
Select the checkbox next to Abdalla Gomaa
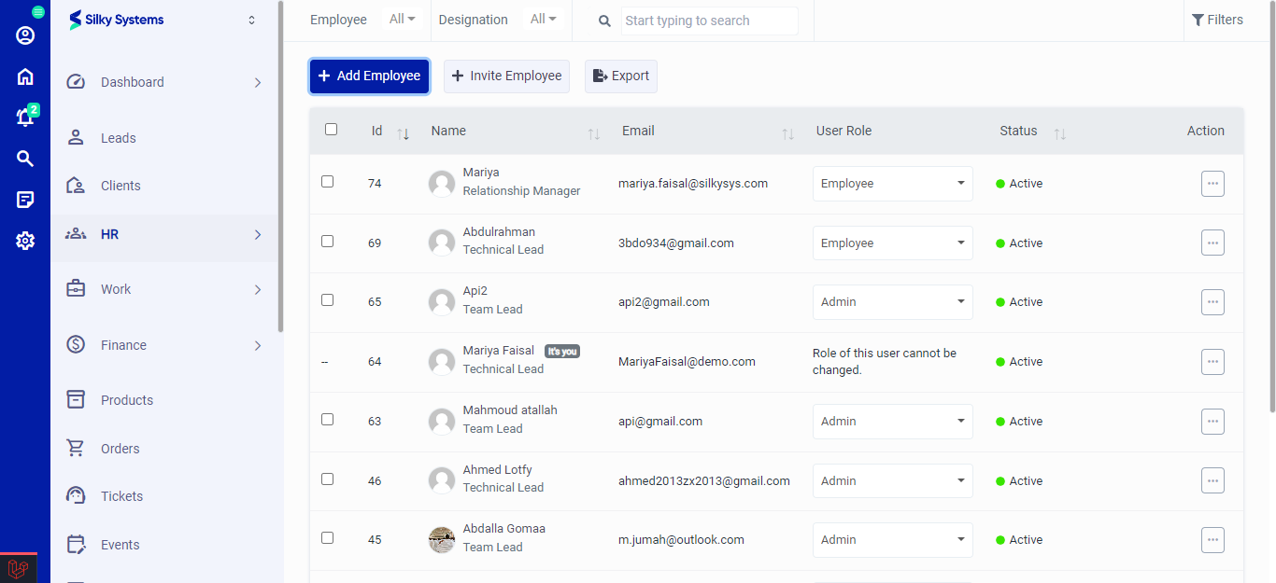pos(327,538)
